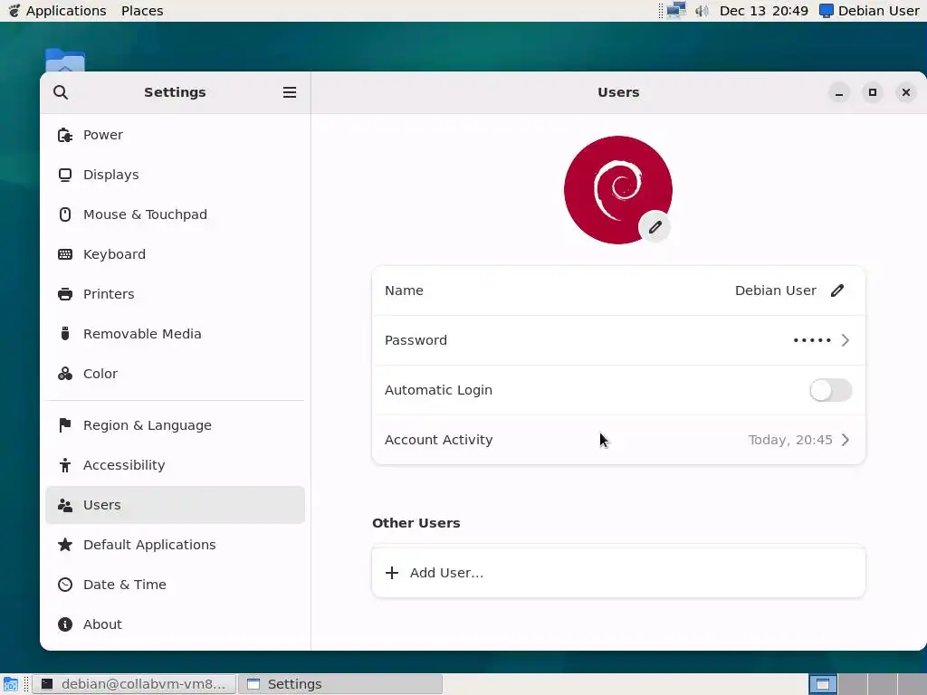Open the clock showing Dec 13 20:49
Image resolution: width=927 pixels, height=695 pixels.
point(764,11)
